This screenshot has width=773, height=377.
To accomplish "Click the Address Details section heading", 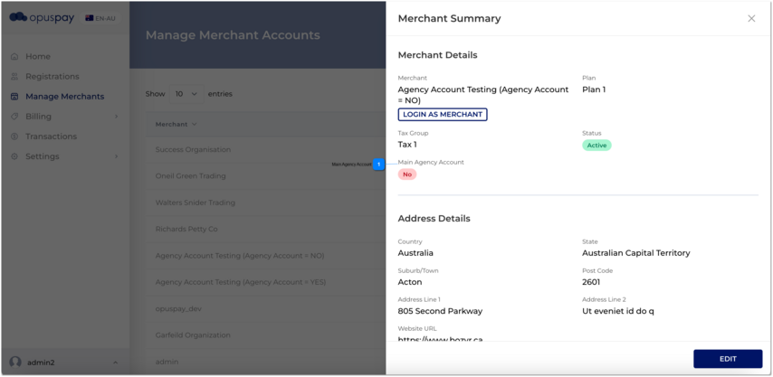I will point(434,219).
